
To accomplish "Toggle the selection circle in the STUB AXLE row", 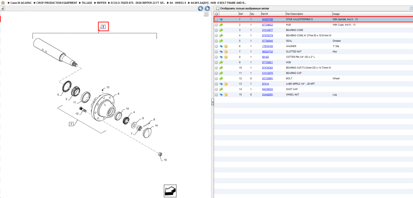I will click(x=216, y=19).
